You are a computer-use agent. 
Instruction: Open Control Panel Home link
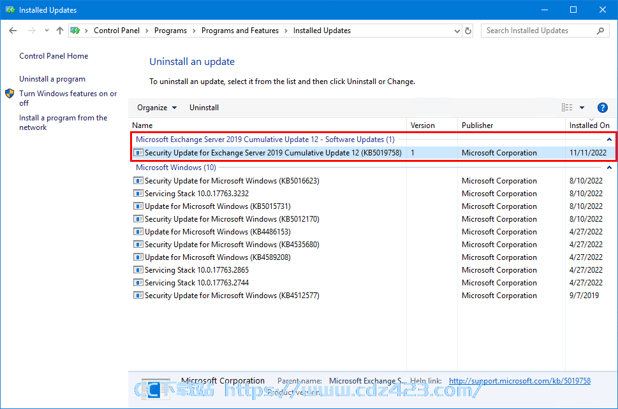click(x=54, y=56)
